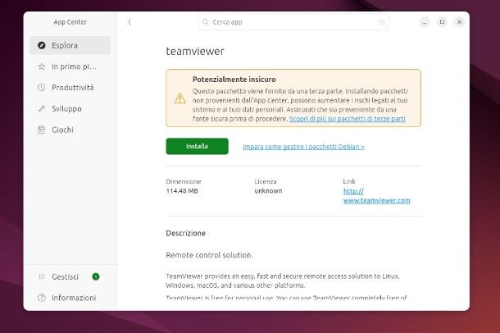The image size is (500, 333).
Task: Click the warning triangle icon
Action: pos(180,98)
